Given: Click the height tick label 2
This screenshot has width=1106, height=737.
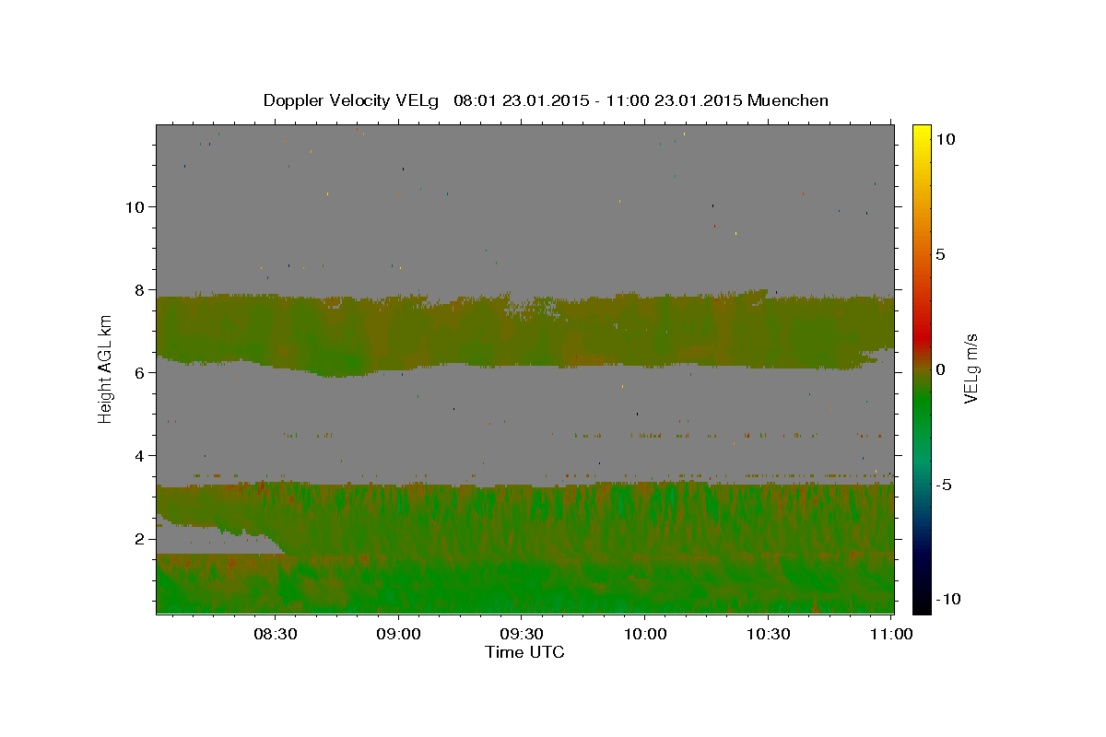Looking at the screenshot, I should [139, 538].
